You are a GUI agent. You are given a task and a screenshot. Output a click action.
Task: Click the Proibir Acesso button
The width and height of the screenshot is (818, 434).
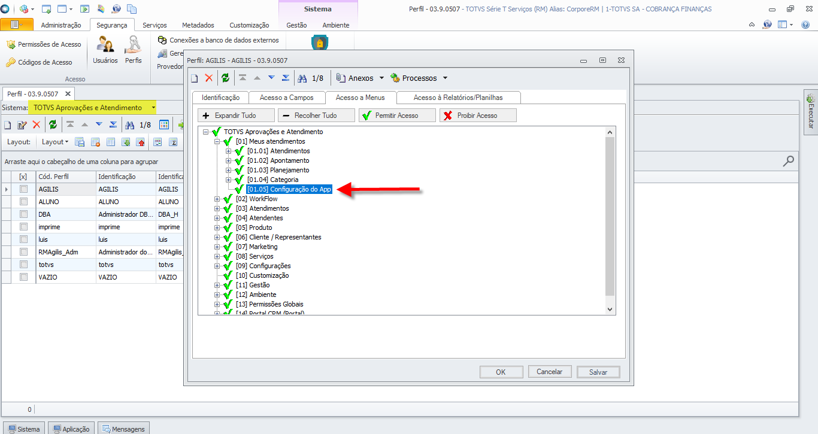pos(478,116)
